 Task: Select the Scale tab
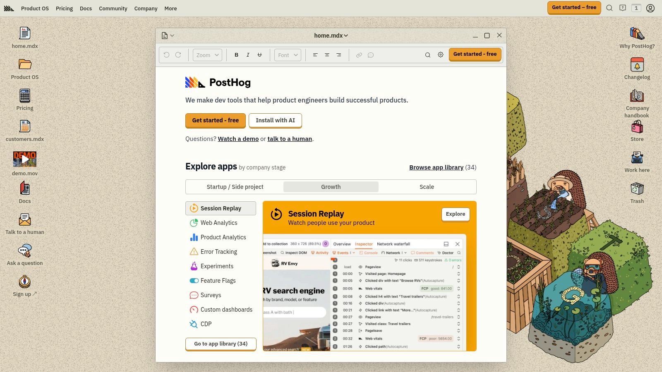click(x=427, y=187)
